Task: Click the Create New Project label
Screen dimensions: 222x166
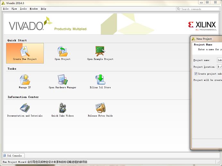Action: click(25, 59)
